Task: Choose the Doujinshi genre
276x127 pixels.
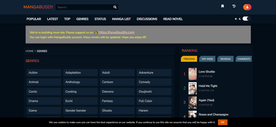Action: click(x=154, y=91)
